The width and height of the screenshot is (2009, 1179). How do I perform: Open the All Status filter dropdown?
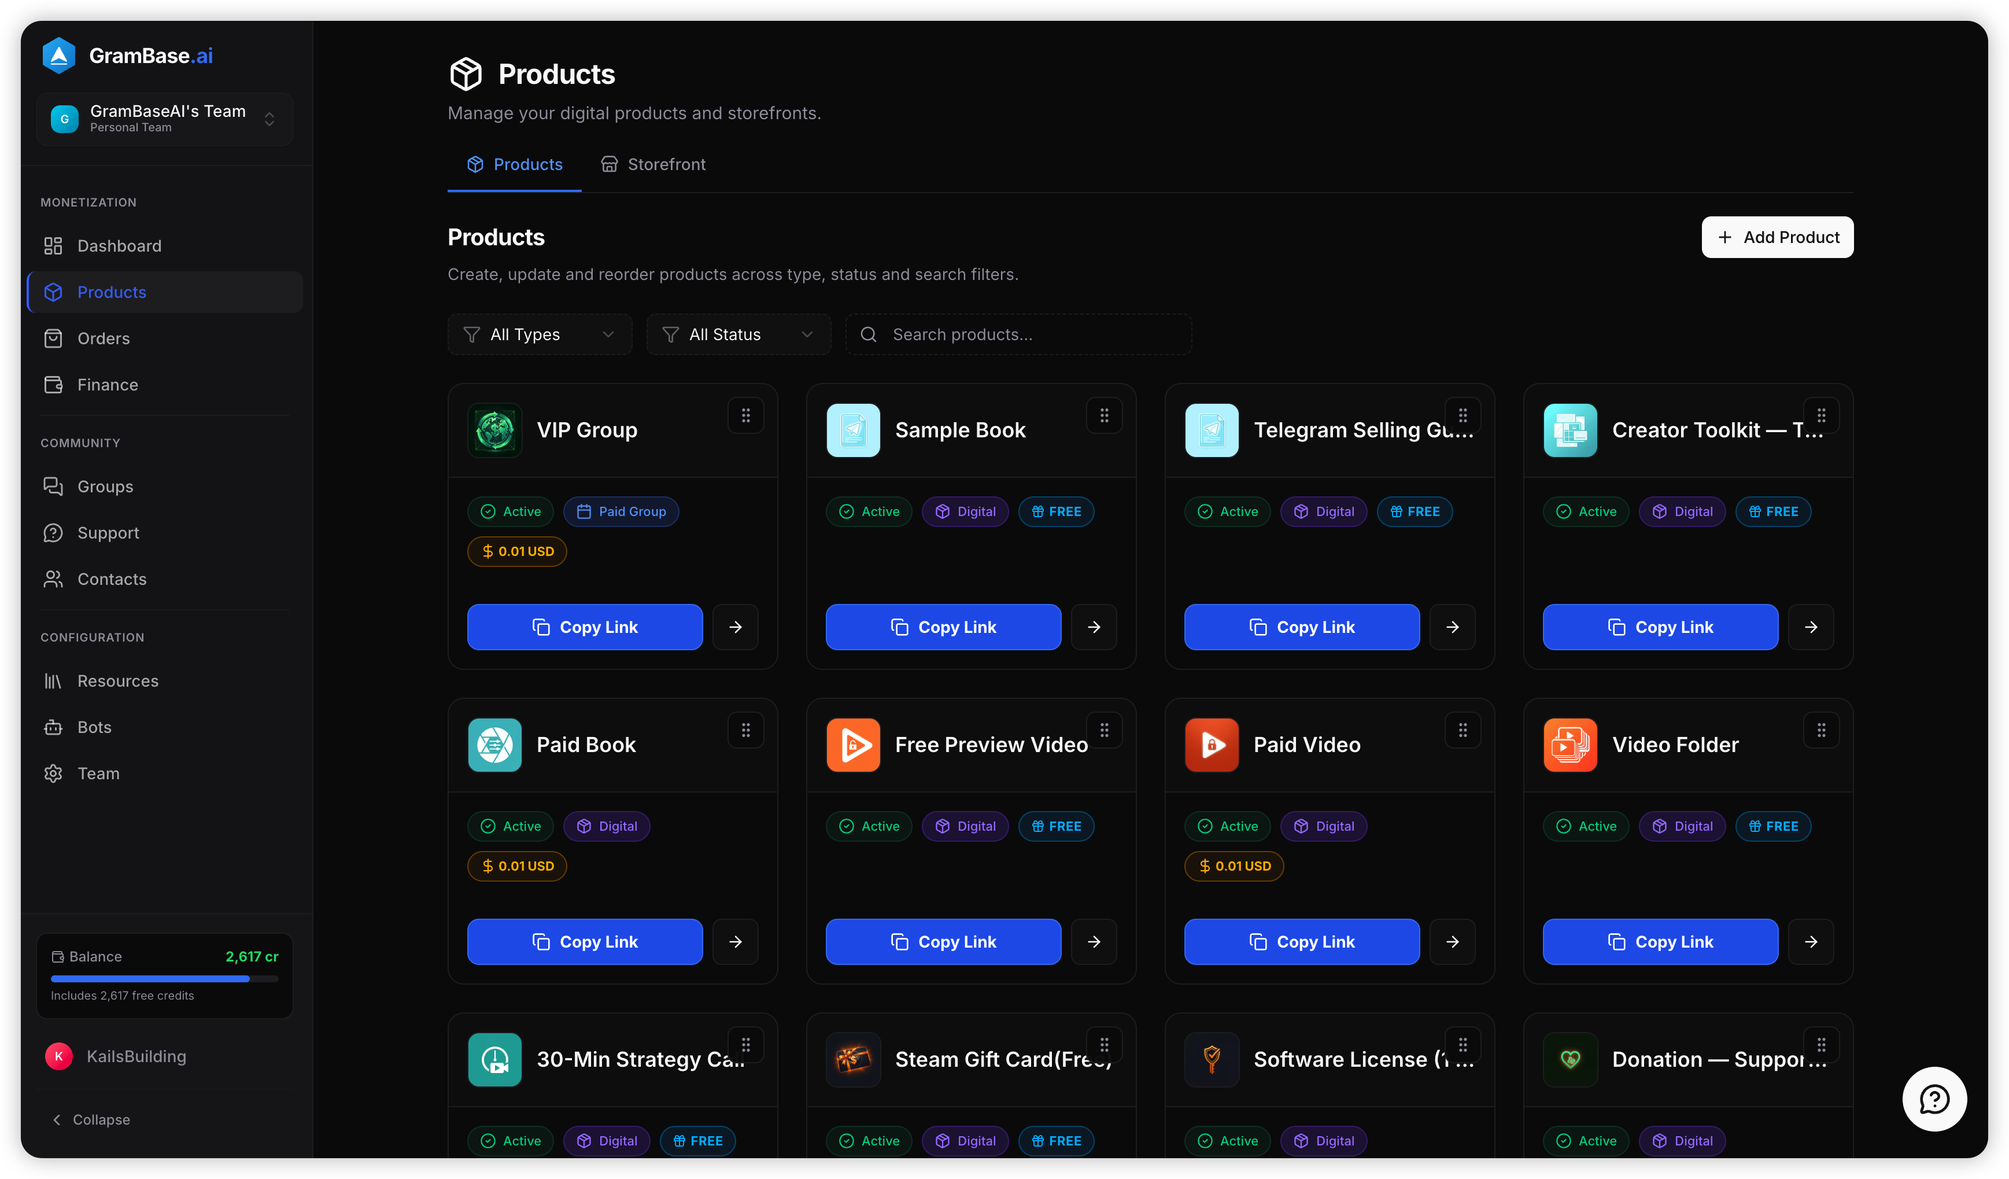739,334
